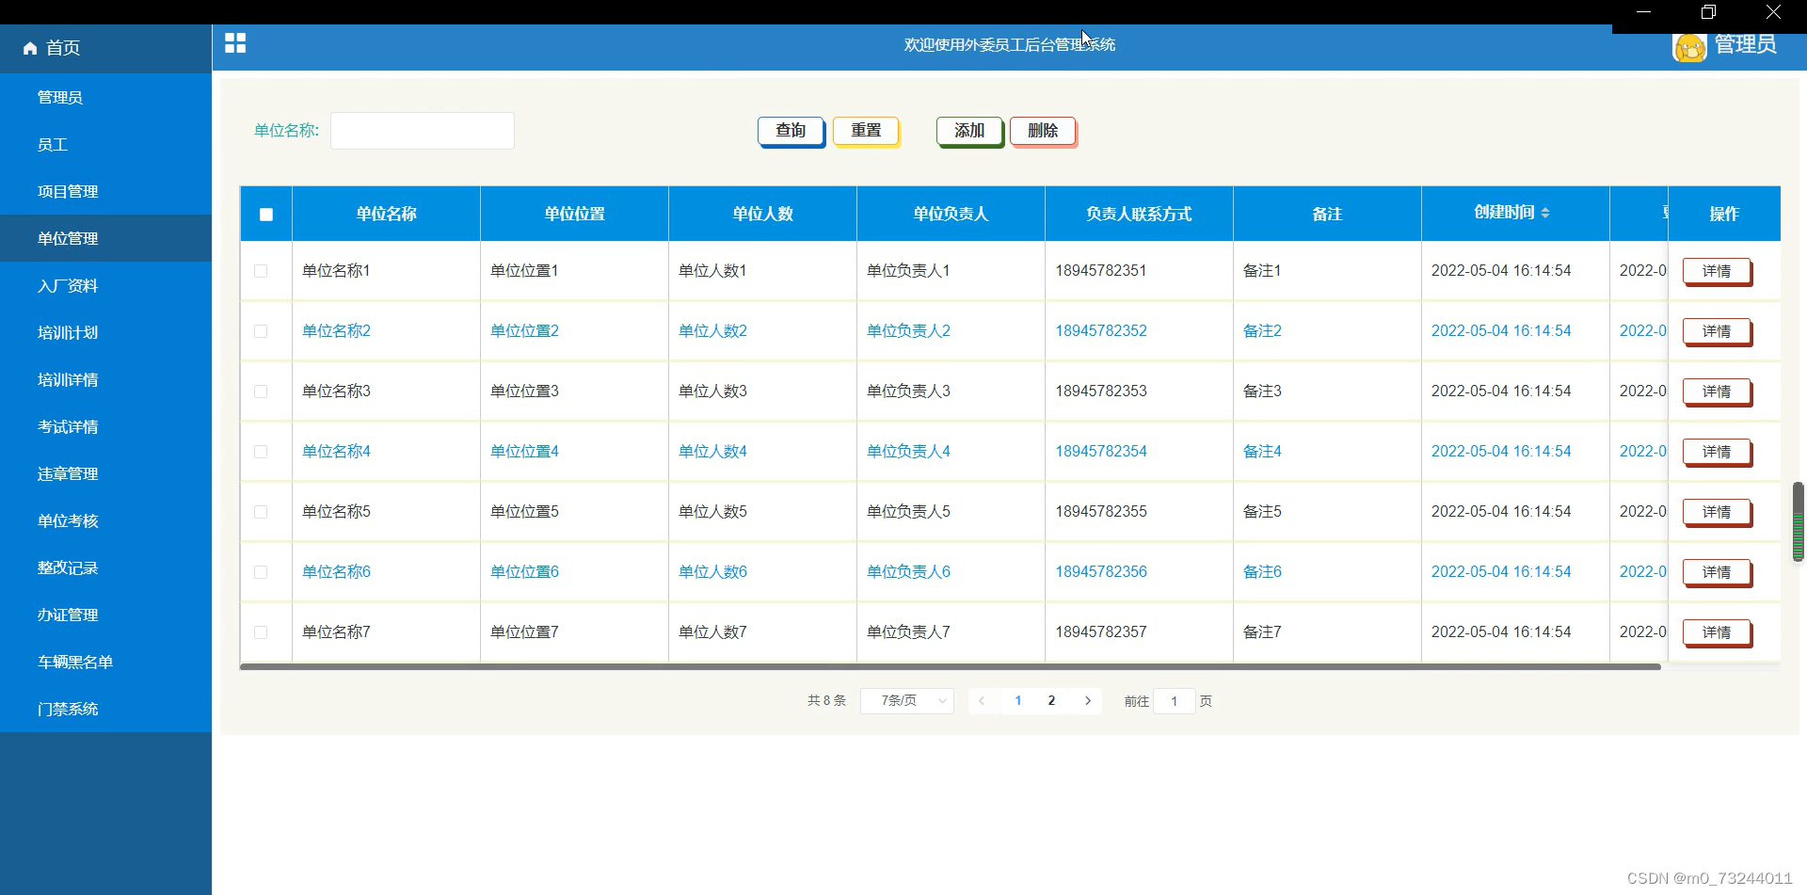Check the row for 单位名称5
Screen dimensions: 1807x895
coord(261,512)
